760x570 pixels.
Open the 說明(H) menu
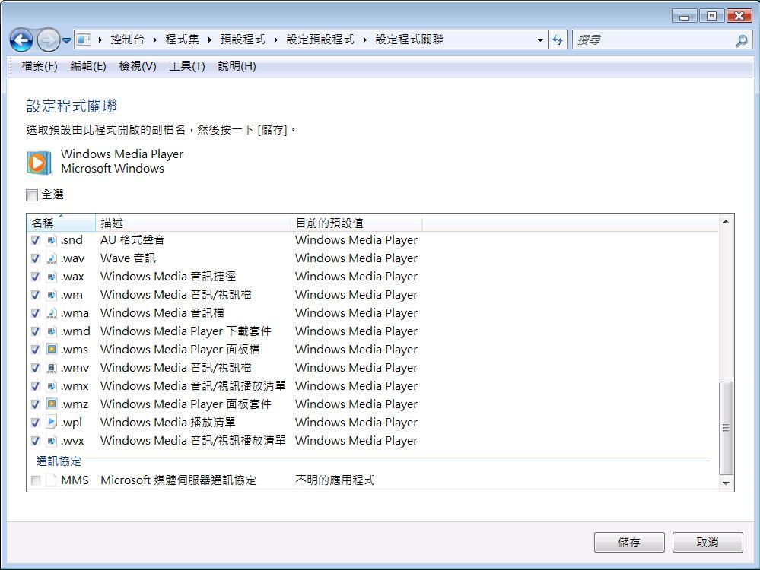(x=237, y=66)
